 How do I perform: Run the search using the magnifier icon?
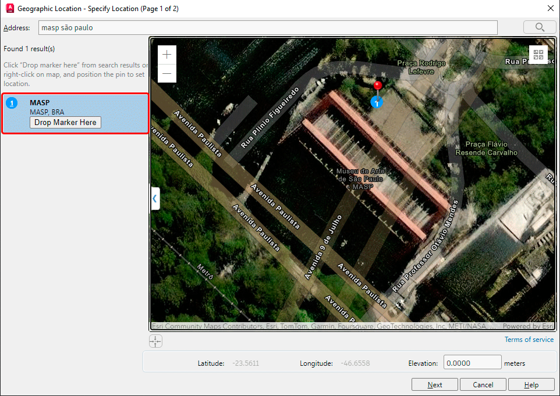539,27
